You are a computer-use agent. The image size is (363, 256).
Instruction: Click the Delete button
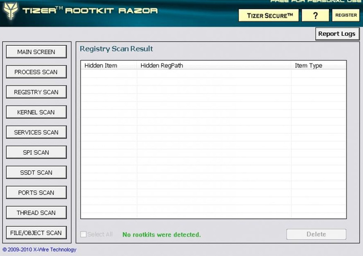(x=316, y=234)
